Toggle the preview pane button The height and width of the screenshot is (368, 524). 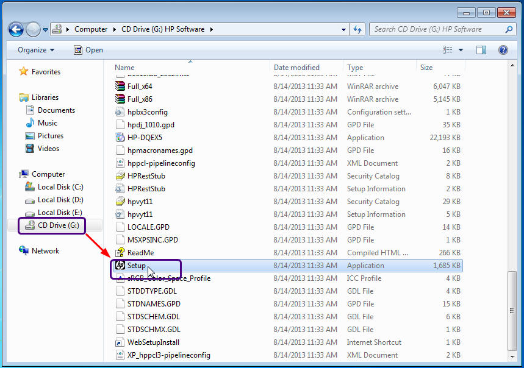481,50
